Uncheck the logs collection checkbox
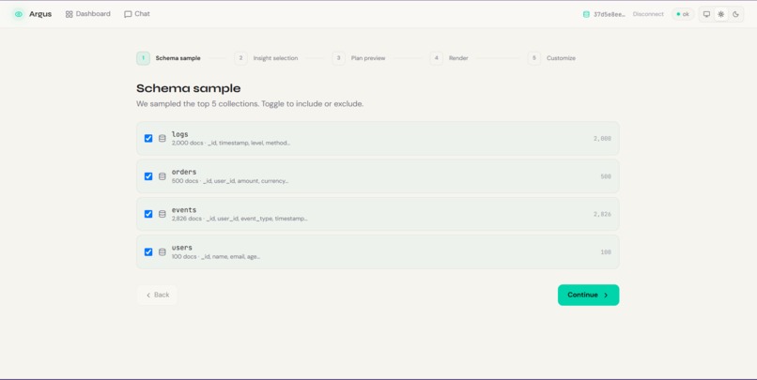 click(148, 139)
